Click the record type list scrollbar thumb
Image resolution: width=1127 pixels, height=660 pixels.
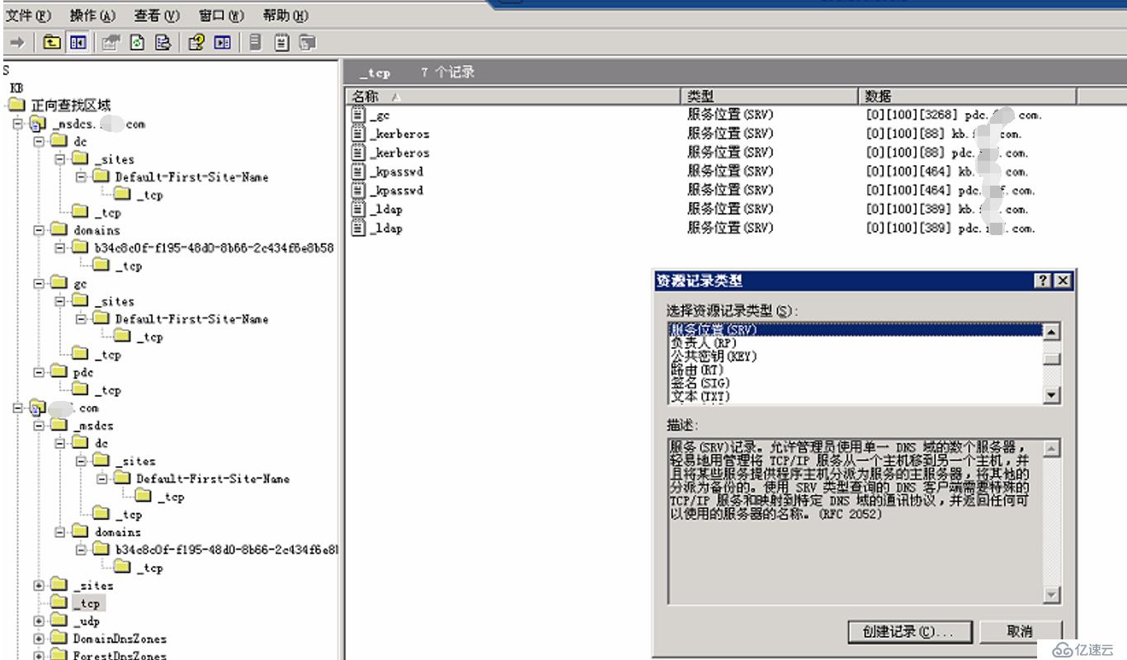[x=1051, y=359]
